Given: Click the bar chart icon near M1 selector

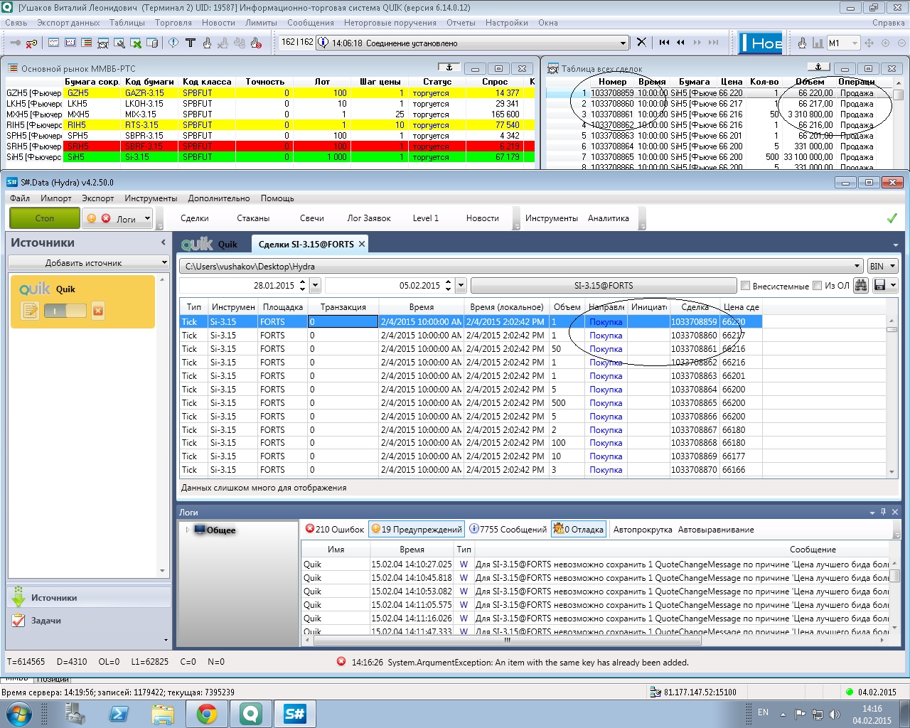Looking at the screenshot, I should (x=818, y=43).
